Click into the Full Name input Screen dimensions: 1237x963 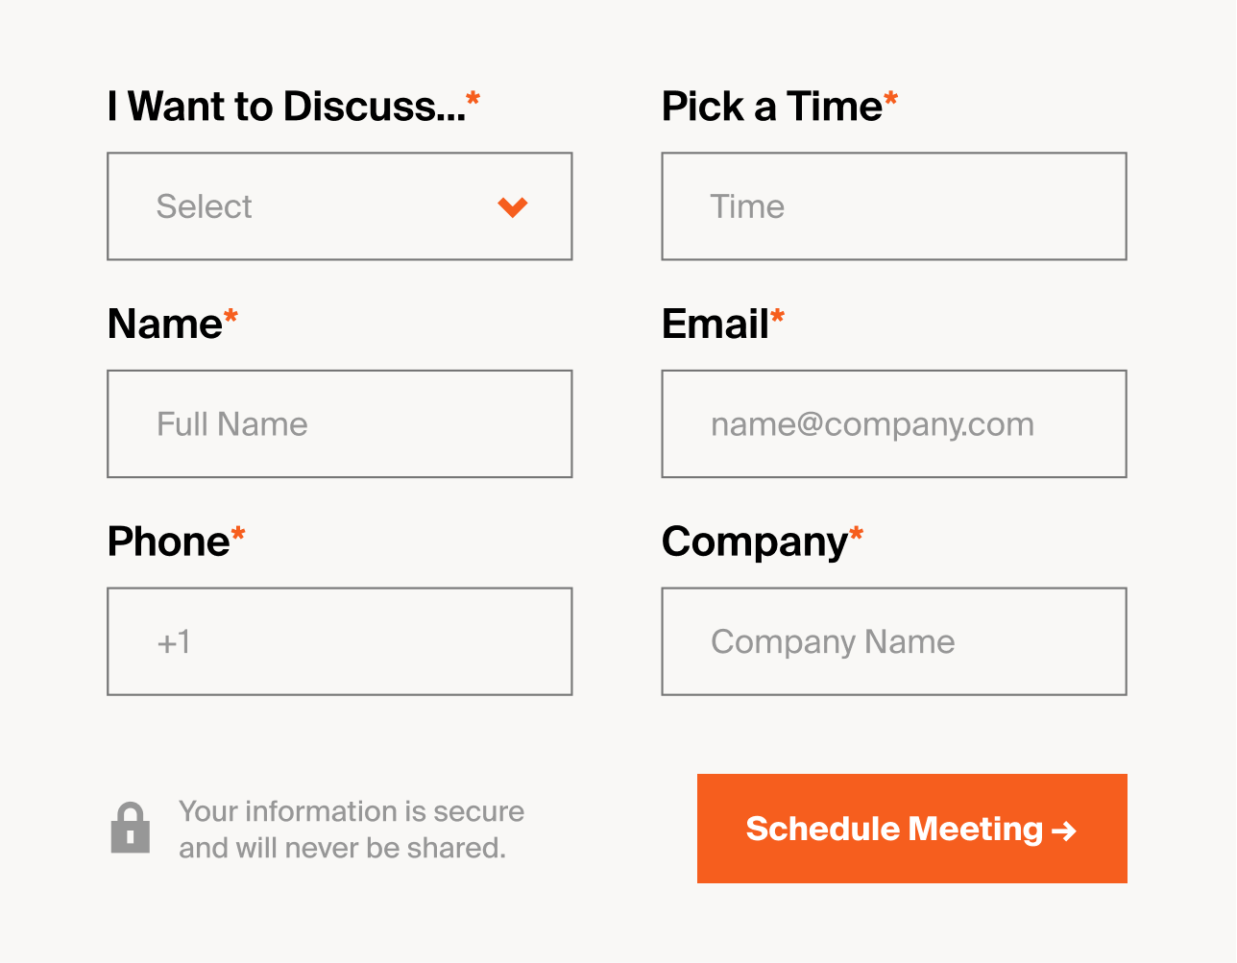[x=340, y=423]
